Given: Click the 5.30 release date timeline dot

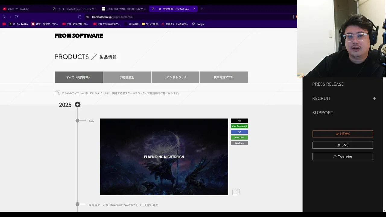Looking at the screenshot, I should (x=78, y=121).
